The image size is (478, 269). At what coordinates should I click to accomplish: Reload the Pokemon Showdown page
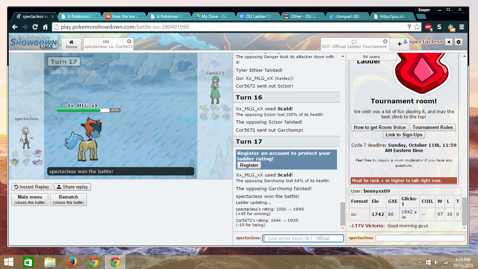[35, 27]
